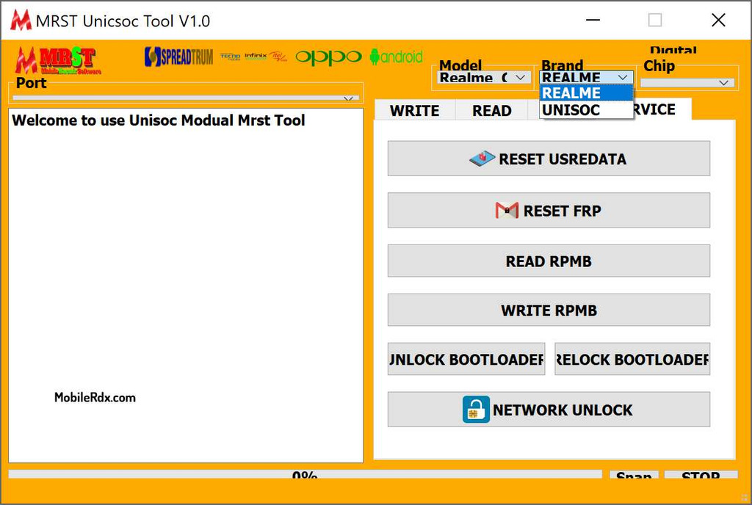Click the Infinix logo
This screenshot has height=505, width=752.
pos(256,57)
